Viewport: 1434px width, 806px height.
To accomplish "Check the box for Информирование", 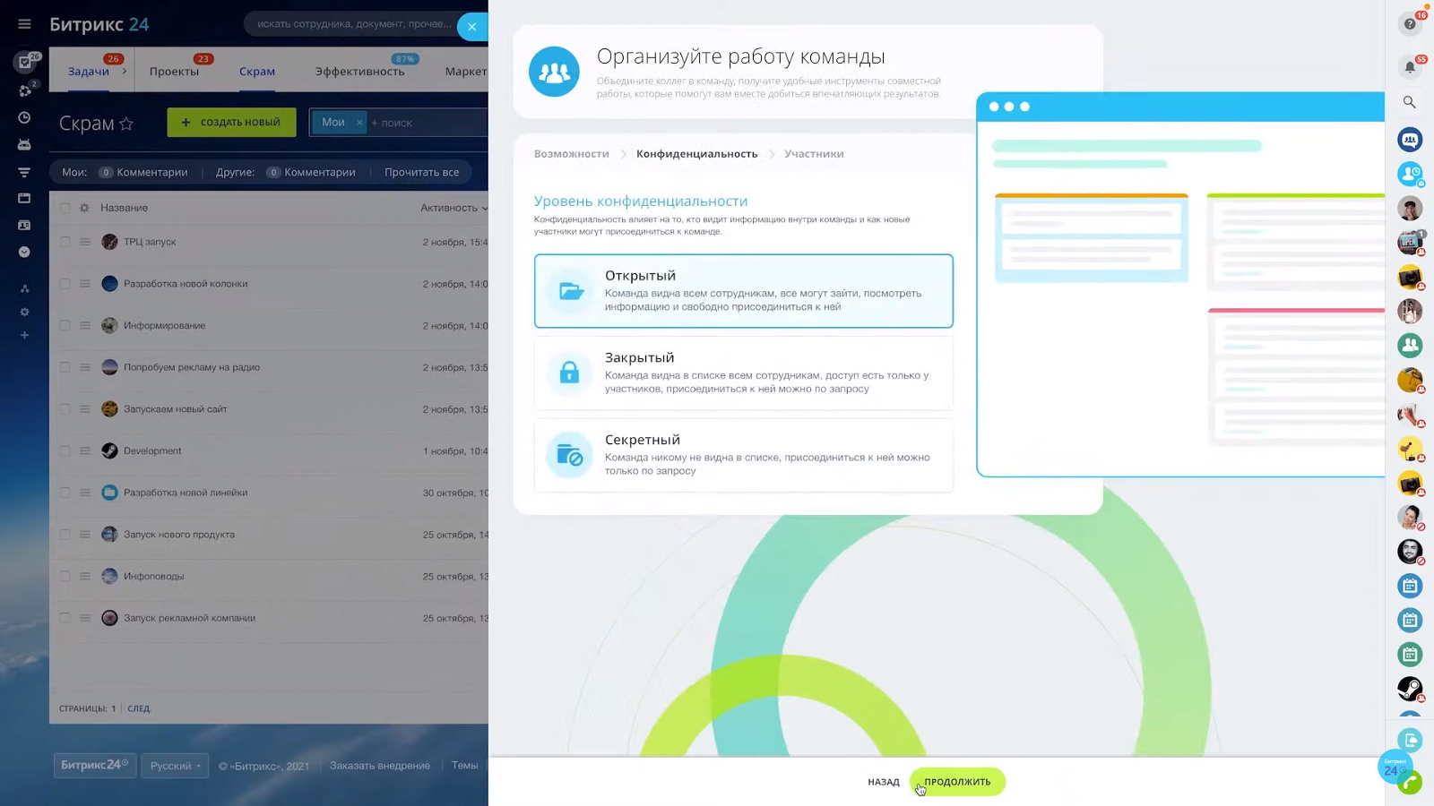I will tap(65, 326).
